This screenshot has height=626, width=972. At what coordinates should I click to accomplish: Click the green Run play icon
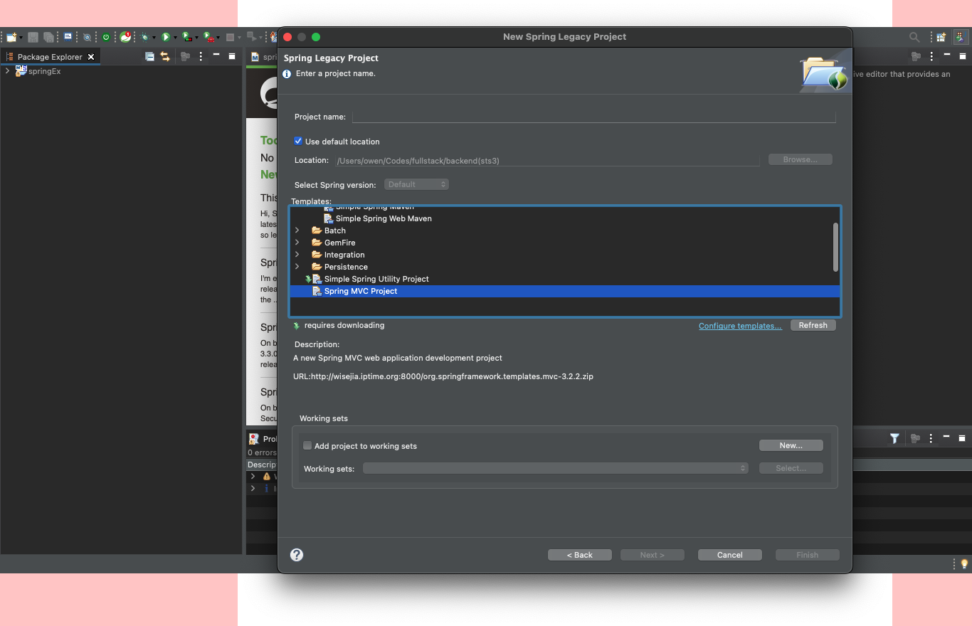[166, 37]
